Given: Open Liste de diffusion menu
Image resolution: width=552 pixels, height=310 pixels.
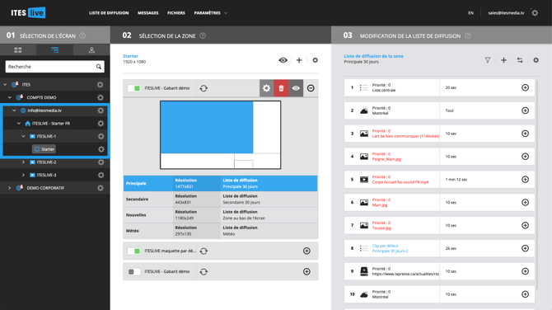Looking at the screenshot, I should pos(109,13).
